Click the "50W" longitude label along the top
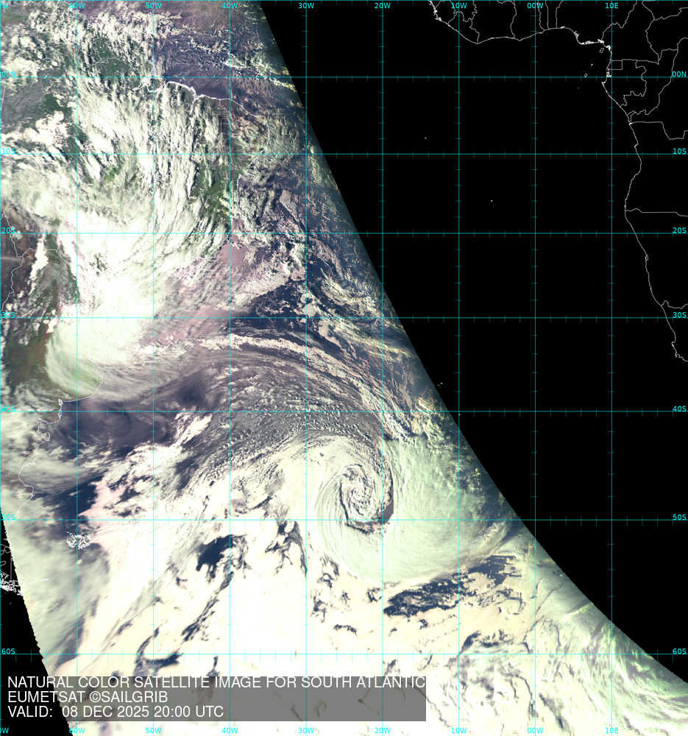Image resolution: width=688 pixels, height=736 pixels. (153, 6)
